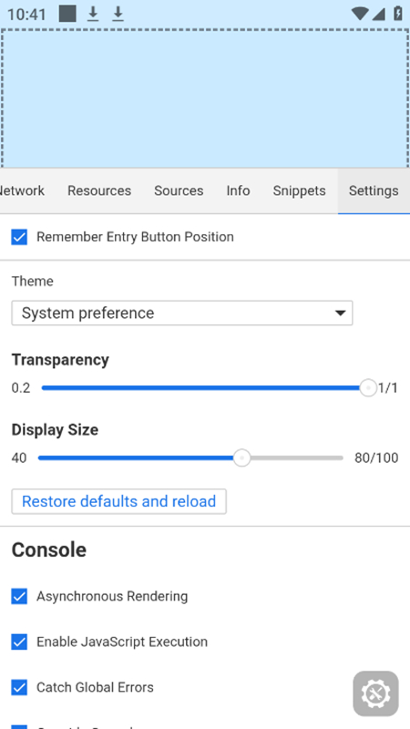Screen dimensions: 410x729
Task: Switch to the Resources tab
Action: pos(99,190)
